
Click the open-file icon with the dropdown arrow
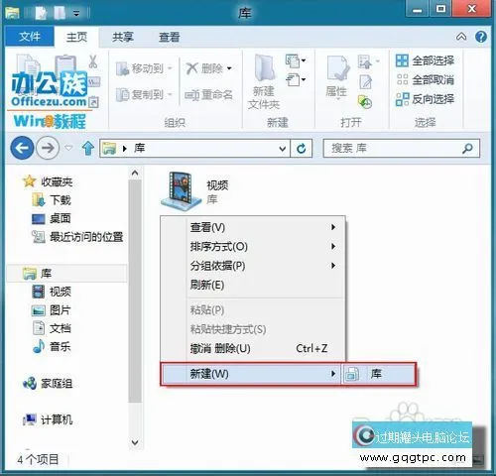click(x=368, y=61)
